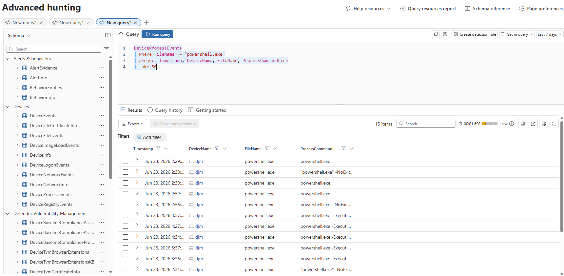Viewport: 564px width, 276px height.
Task: Select the Jun 23, 2026 4:34 row checkbox
Action: point(126,237)
